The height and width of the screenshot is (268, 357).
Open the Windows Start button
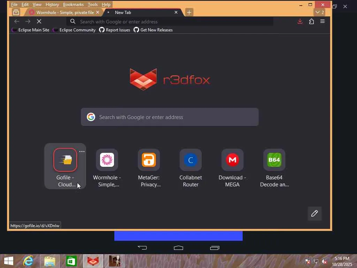pos(9,261)
